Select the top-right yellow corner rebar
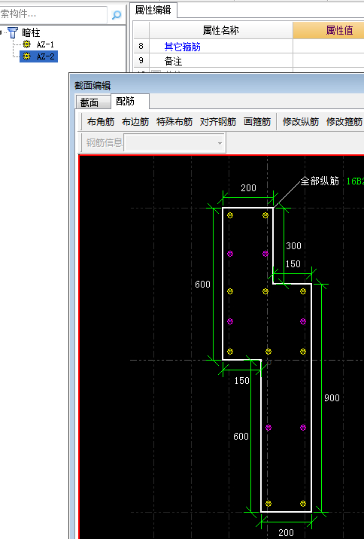364x539 pixels. tap(265, 215)
